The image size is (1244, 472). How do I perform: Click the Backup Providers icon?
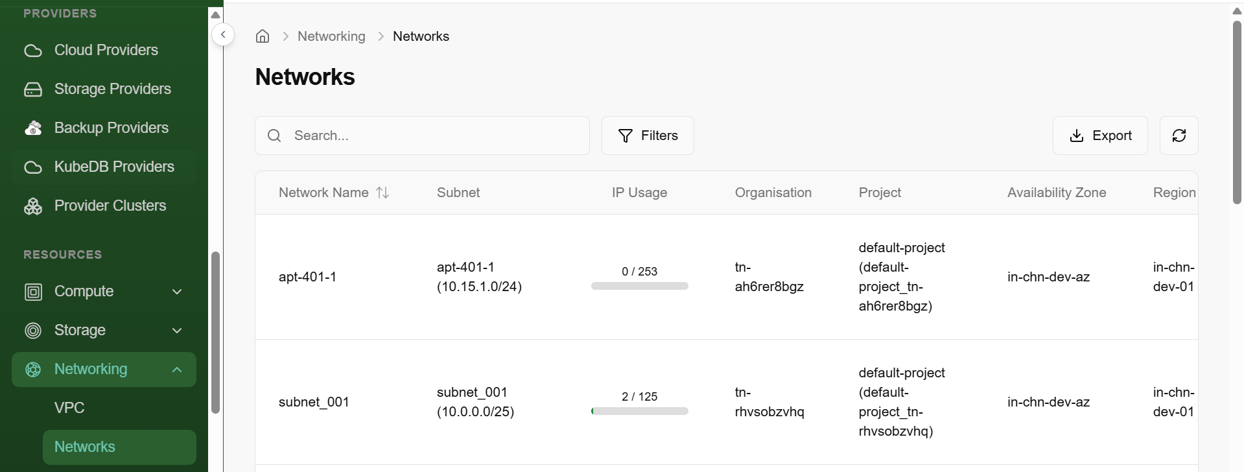[33, 128]
